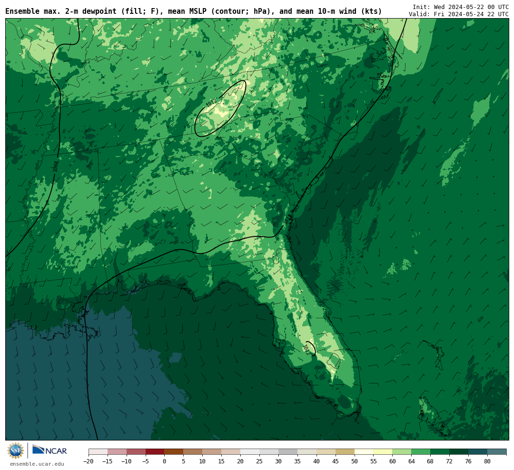Select the map title text
Image resolution: width=514 pixels, height=470 pixels.
193,11
